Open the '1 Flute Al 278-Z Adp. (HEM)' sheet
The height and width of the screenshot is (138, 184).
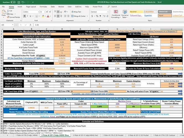point(27,135)
